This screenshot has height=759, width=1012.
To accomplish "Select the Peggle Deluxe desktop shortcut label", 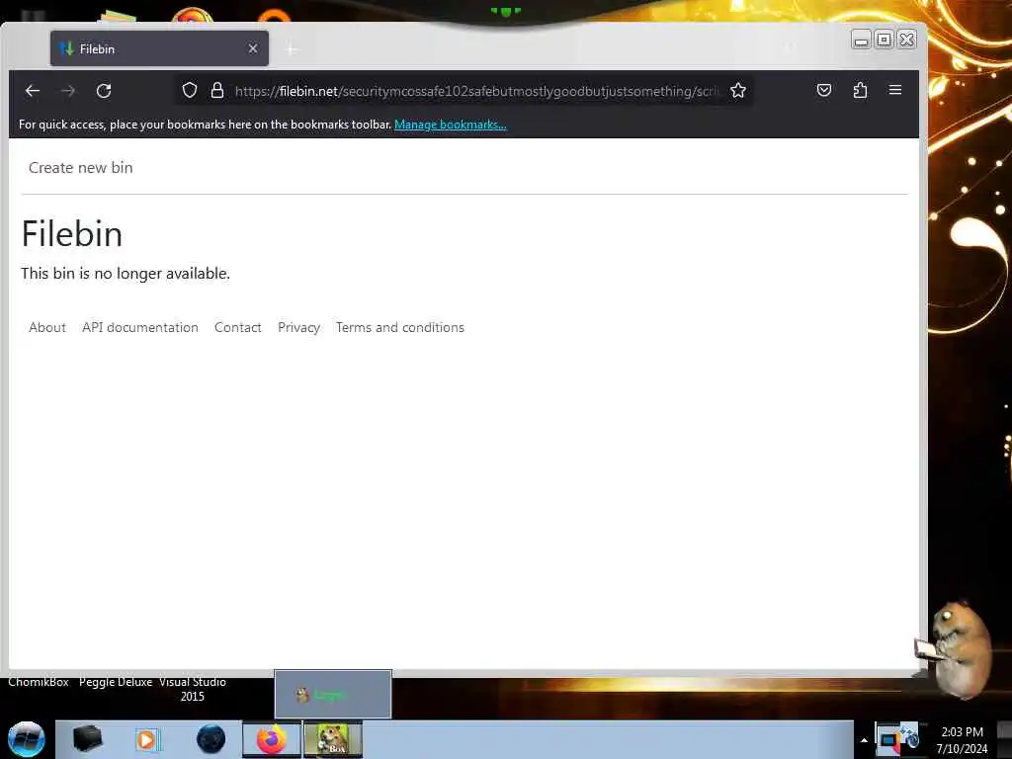I will click(116, 682).
